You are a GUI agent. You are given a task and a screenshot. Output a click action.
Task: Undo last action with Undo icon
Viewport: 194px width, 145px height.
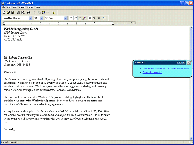pyautogui.click(x=48, y=12)
